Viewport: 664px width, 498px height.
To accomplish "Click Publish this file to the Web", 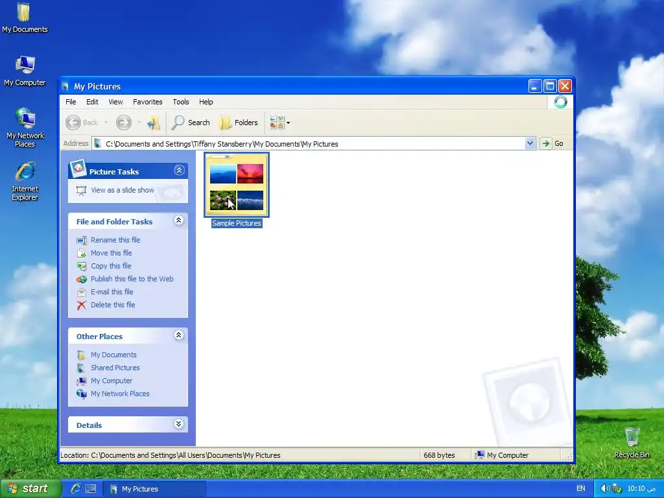I will tap(132, 279).
